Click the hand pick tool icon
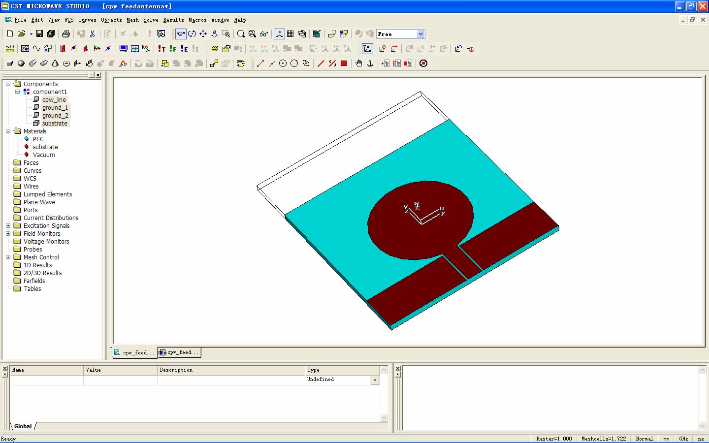The height and width of the screenshot is (443, 709). tap(359, 63)
